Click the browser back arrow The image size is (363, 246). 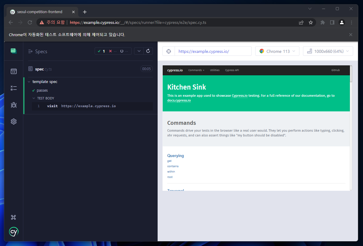tap(11, 22)
